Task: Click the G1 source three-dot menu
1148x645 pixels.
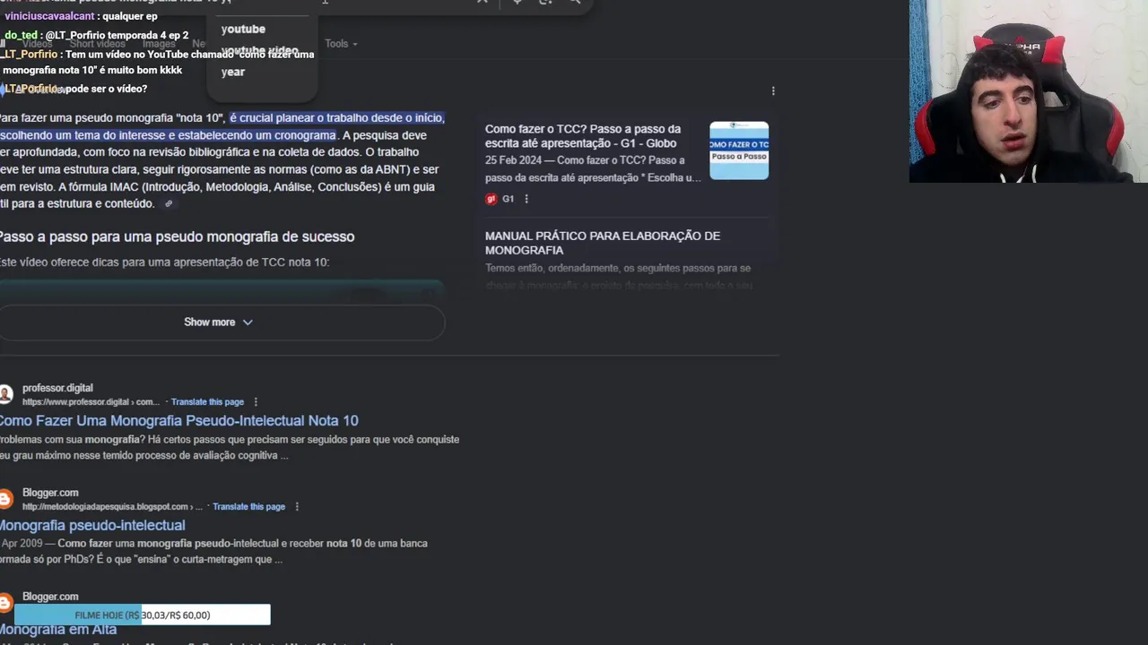Action: coord(526,199)
